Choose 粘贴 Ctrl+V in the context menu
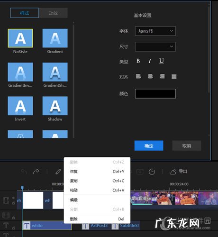 click(97, 190)
